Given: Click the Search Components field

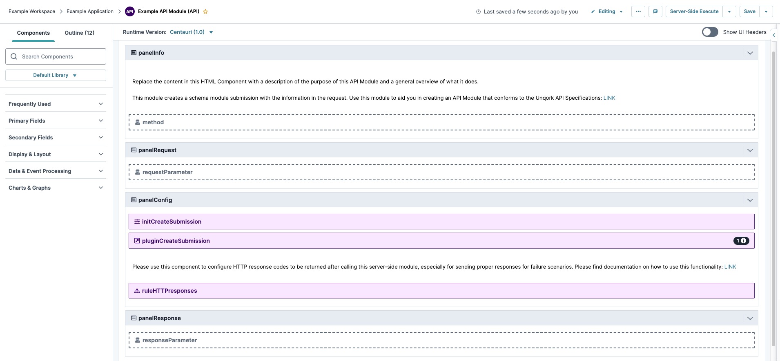Looking at the screenshot, I should tap(56, 56).
